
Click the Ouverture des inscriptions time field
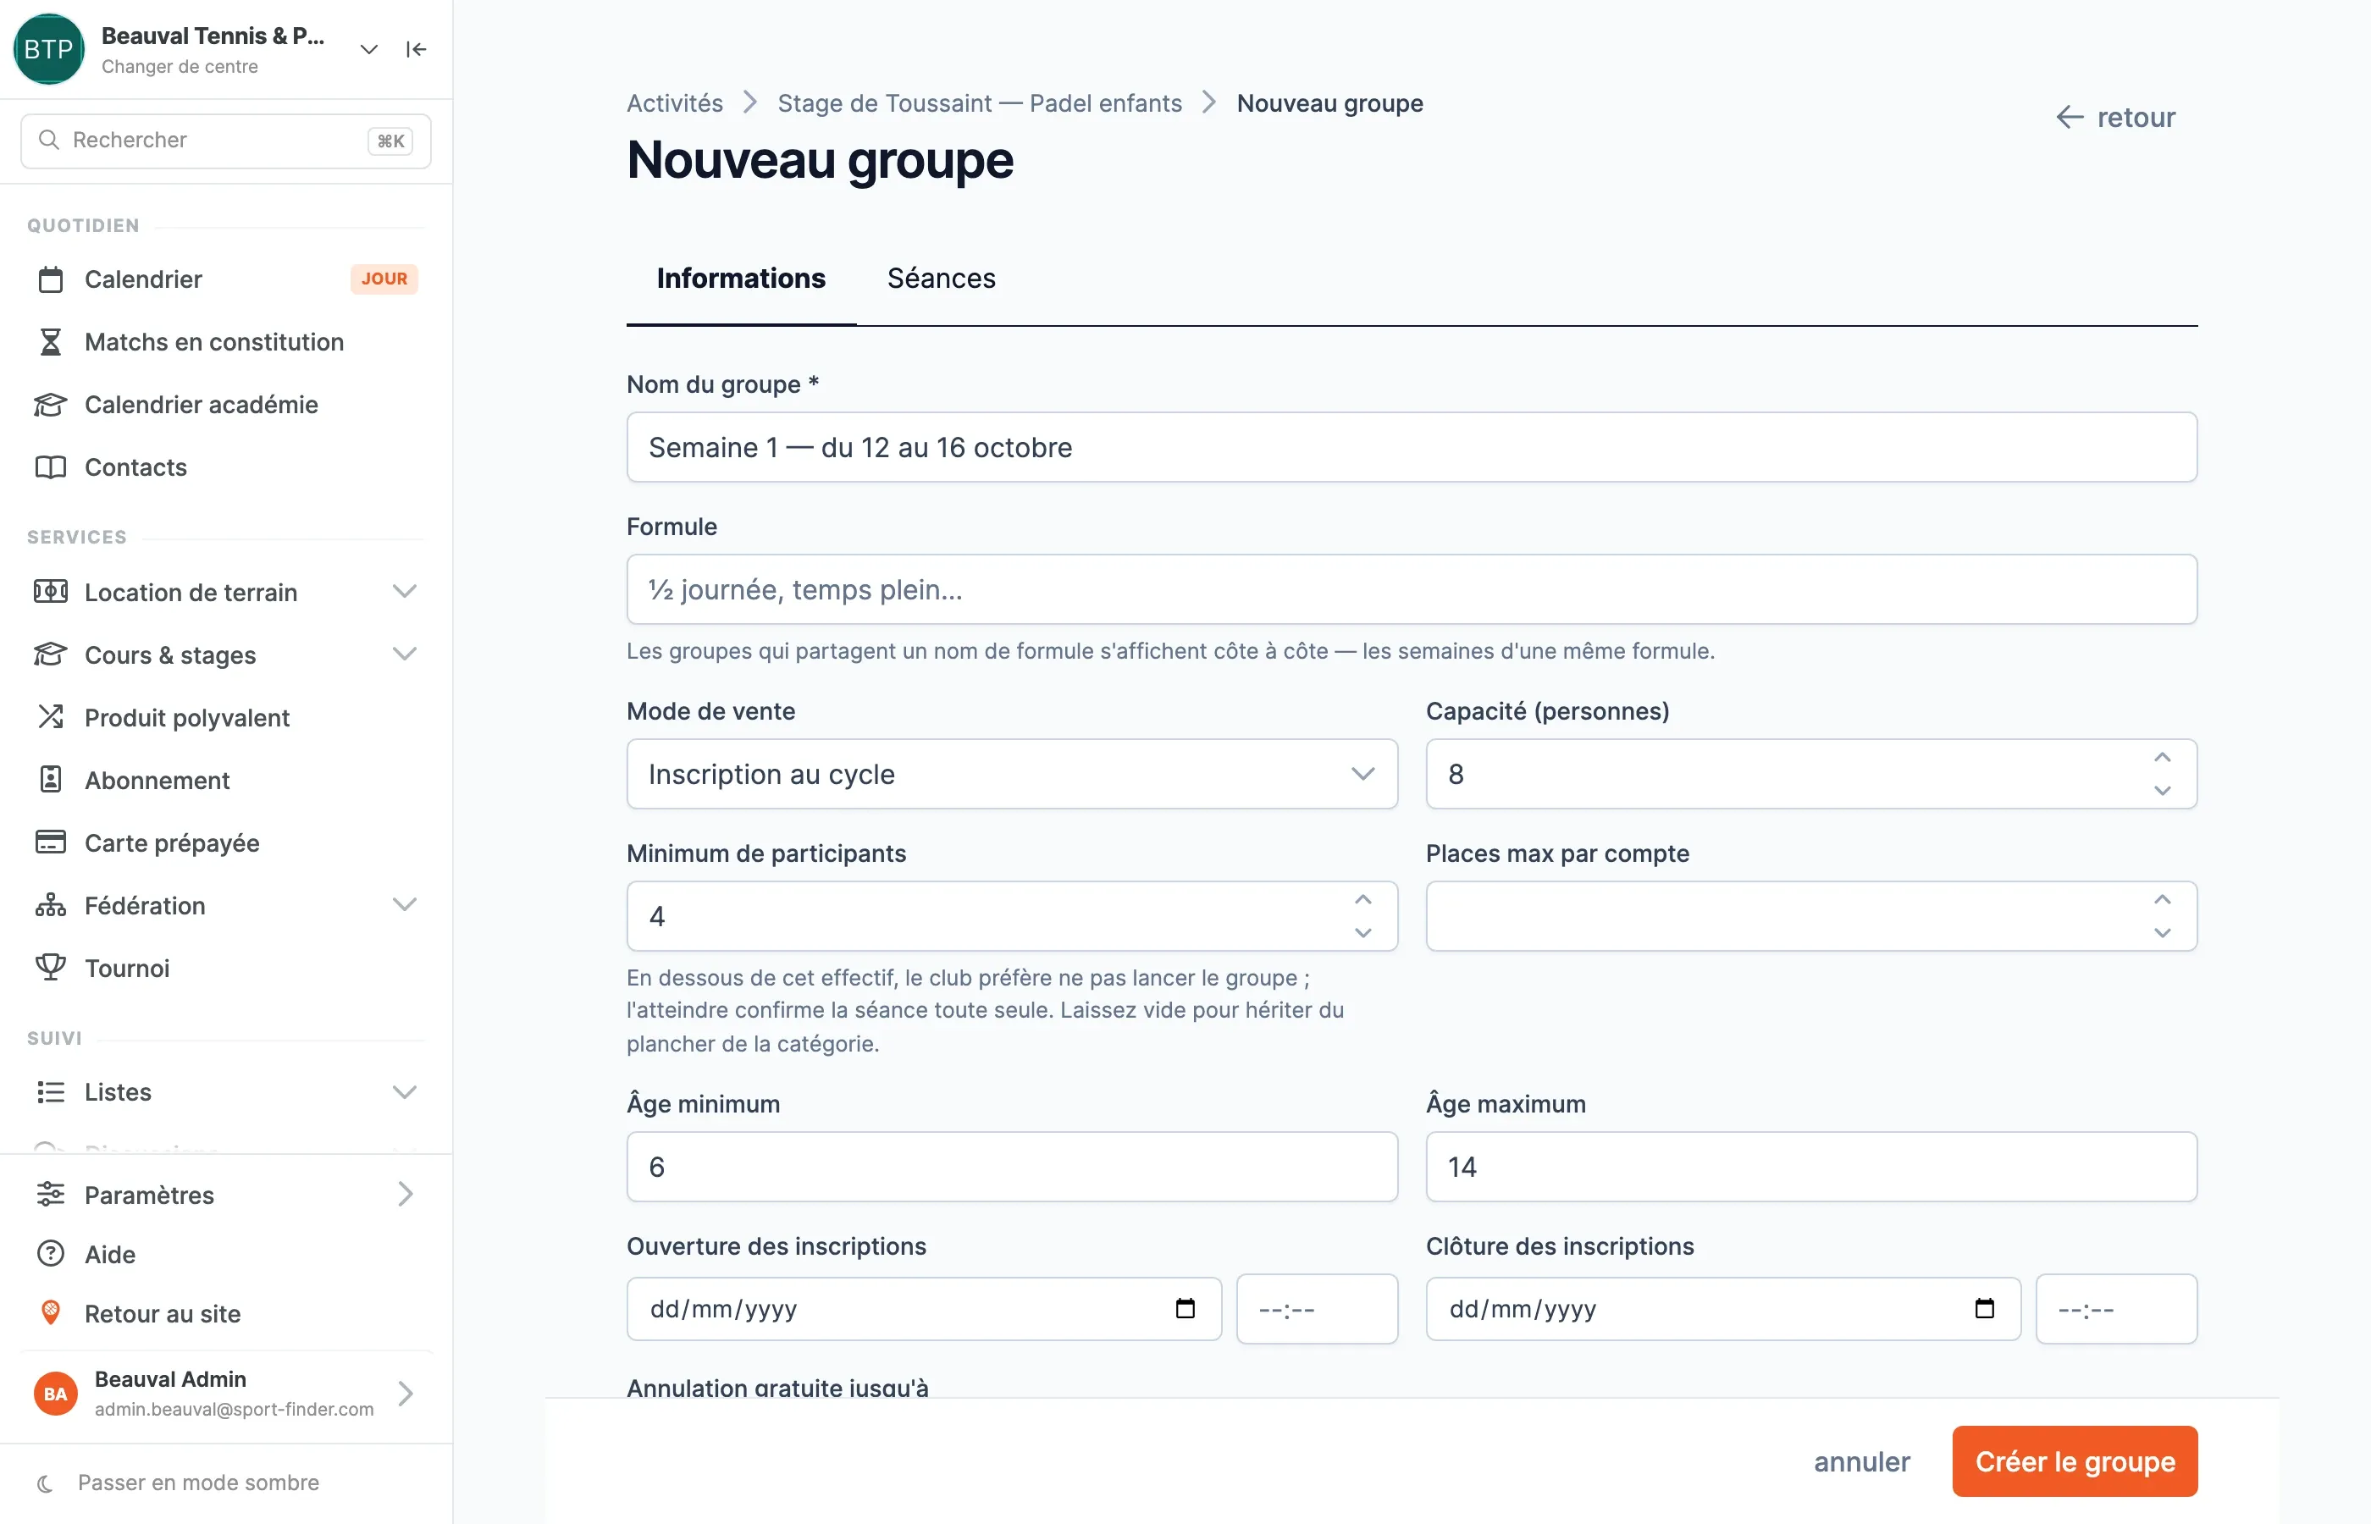(x=1317, y=1309)
